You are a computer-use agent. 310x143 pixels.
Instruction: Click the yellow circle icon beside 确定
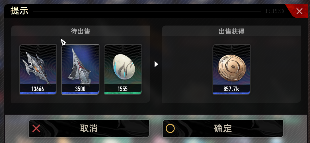coord(170,129)
